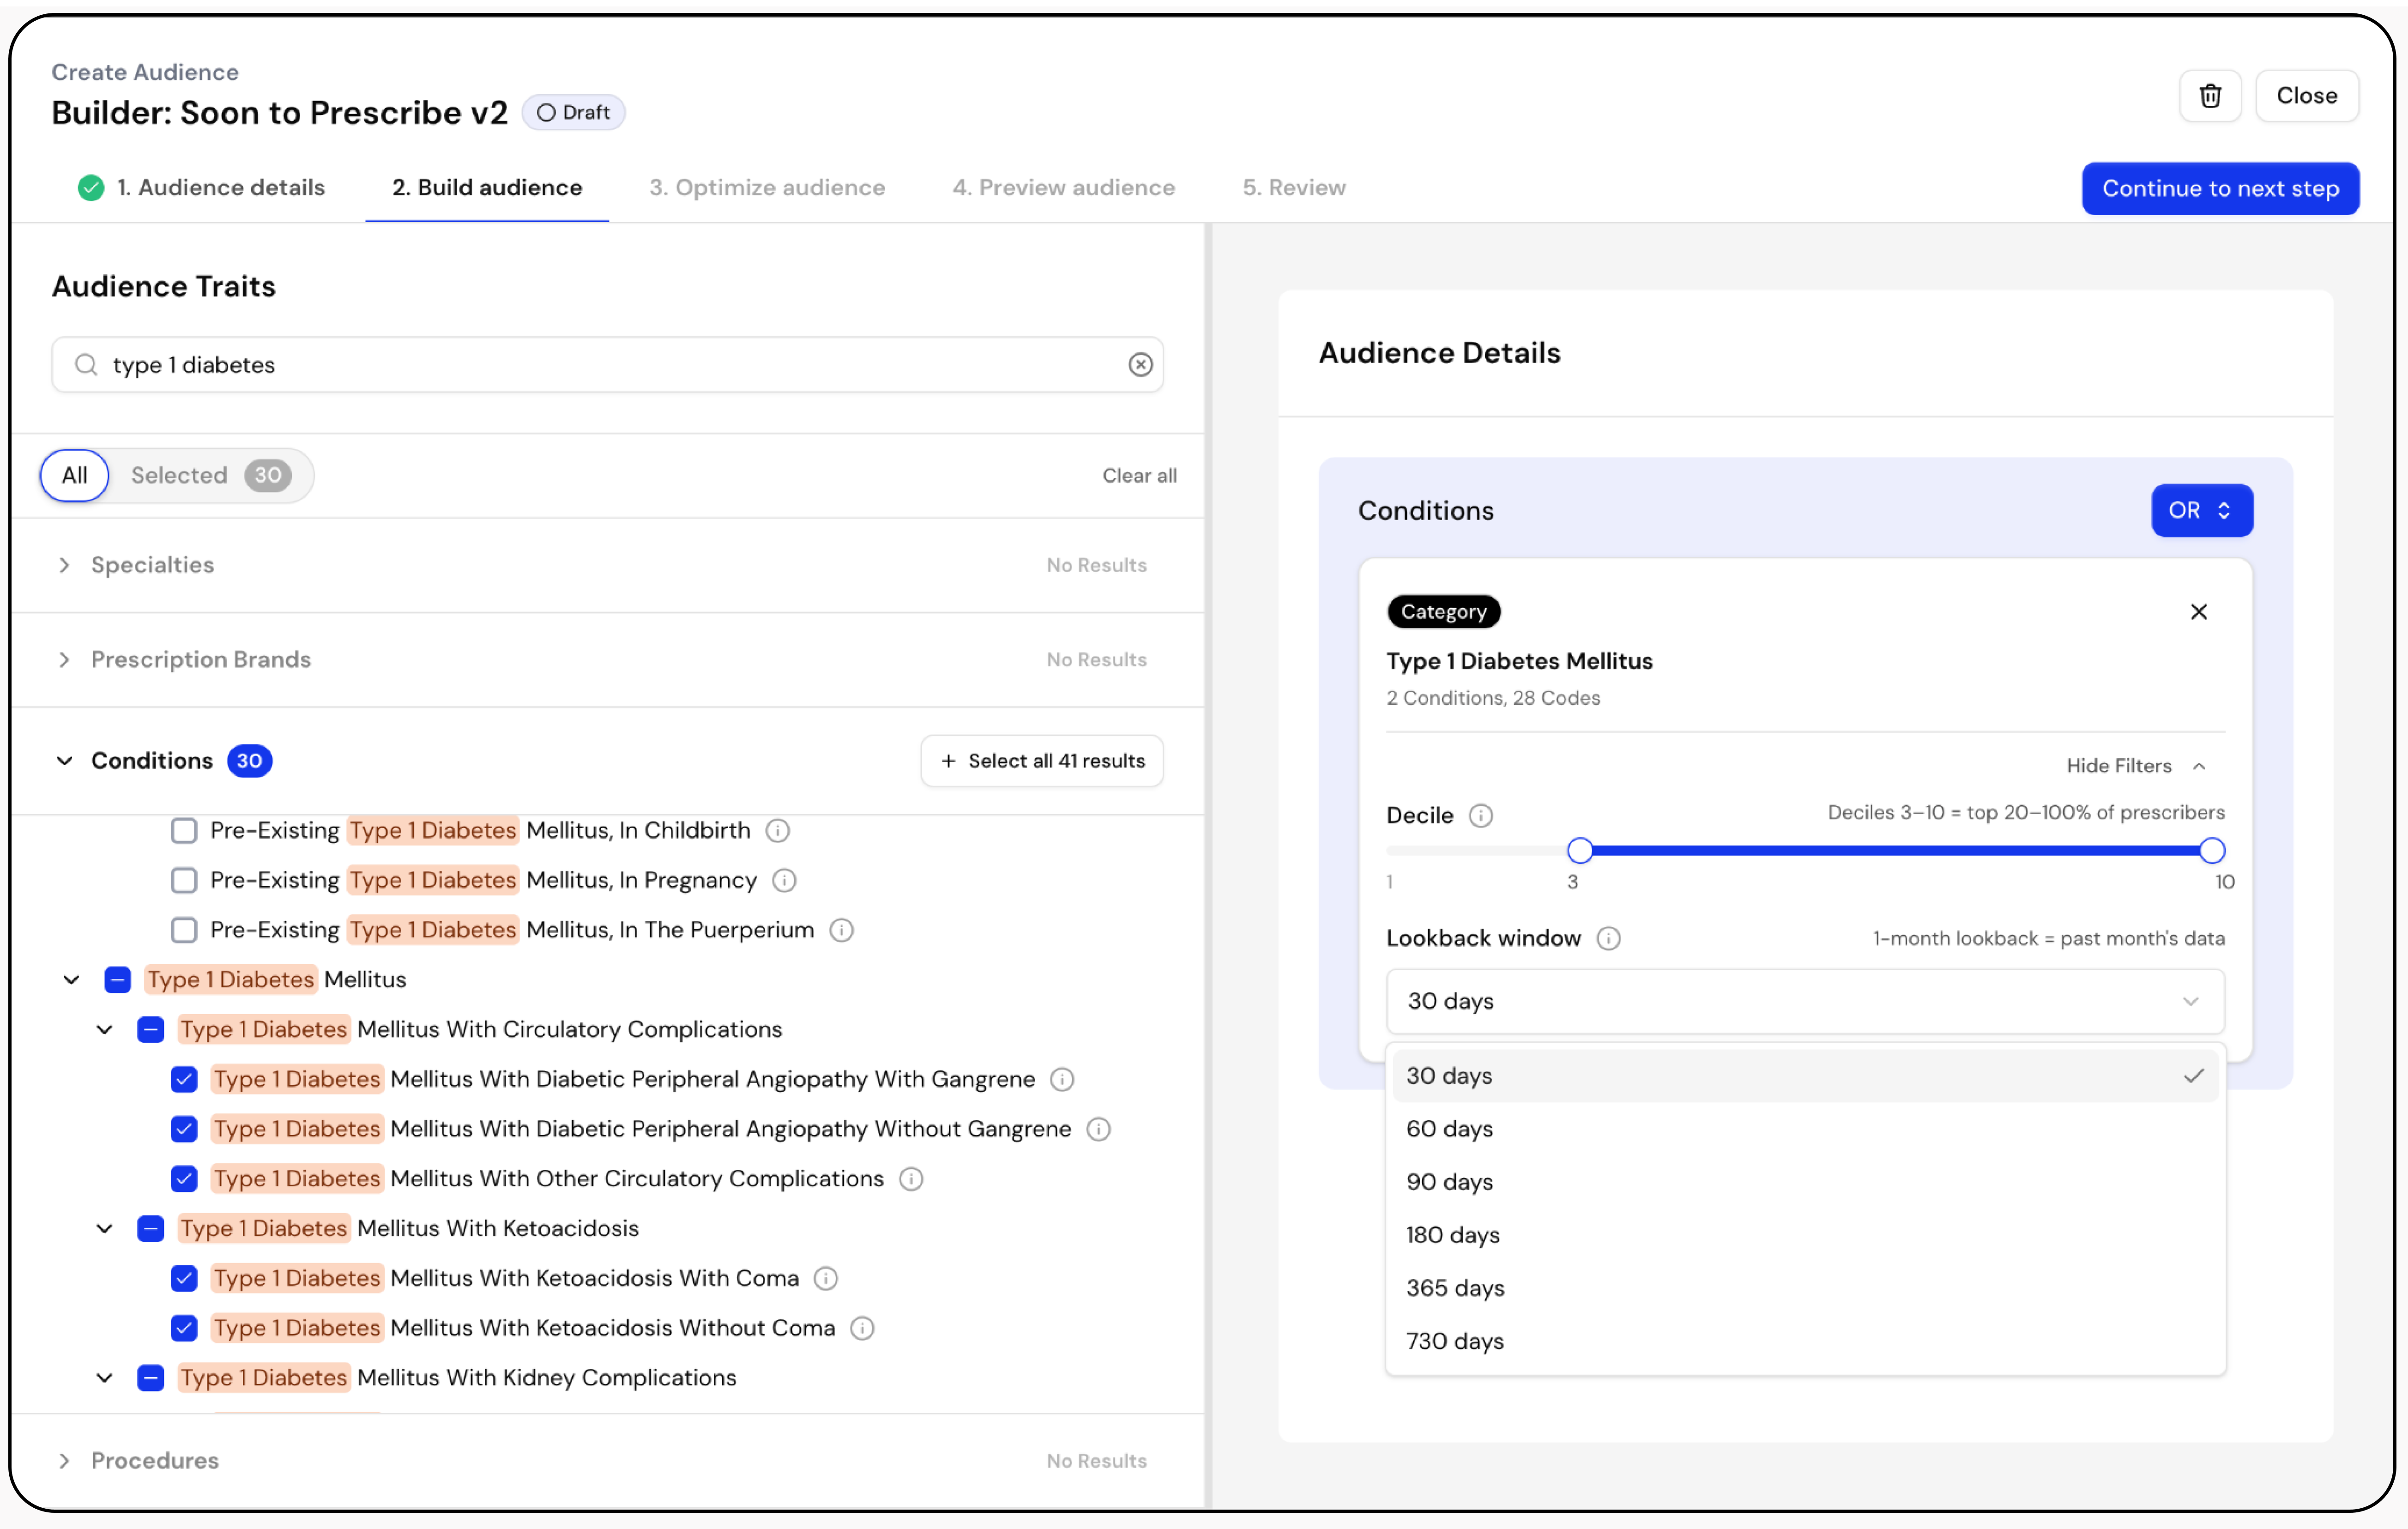Collapse Type 1 Diabetes Mellitus With Ketoacidosis
The width and height of the screenshot is (2408, 1529).
104,1229
